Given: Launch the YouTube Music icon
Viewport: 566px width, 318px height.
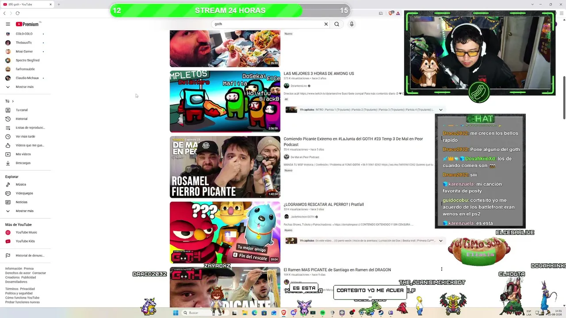Looking at the screenshot, I should pos(8,232).
